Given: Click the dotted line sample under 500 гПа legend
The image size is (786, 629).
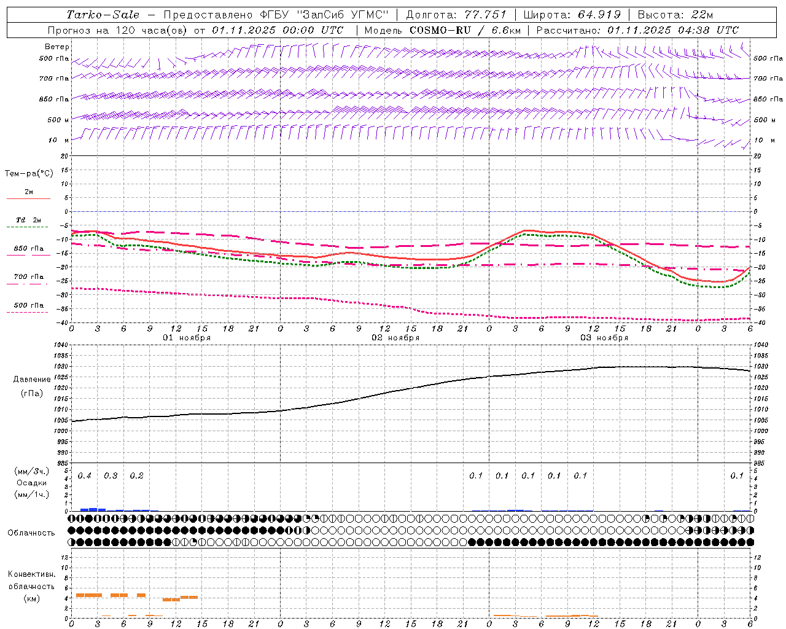Looking at the screenshot, I should [28, 312].
